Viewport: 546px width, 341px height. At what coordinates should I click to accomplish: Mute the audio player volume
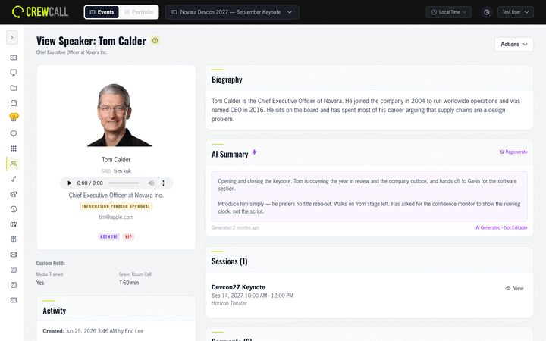tap(151, 183)
